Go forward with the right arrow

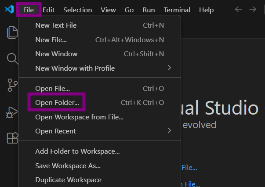[x=253, y=9]
